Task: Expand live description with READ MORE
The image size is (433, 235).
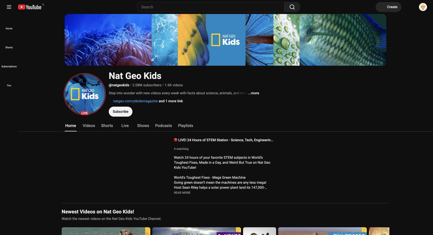Action: coord(182,193)
